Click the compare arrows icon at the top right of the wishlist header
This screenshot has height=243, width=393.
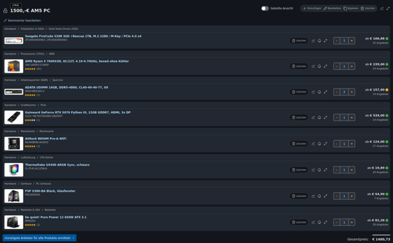point(388,9)
